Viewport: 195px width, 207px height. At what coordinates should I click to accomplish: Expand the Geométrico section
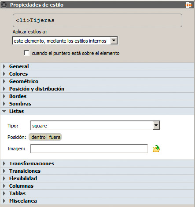pos(97,81)
